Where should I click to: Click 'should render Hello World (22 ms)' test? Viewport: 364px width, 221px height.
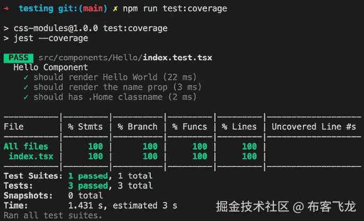click(x=115, y=77)
